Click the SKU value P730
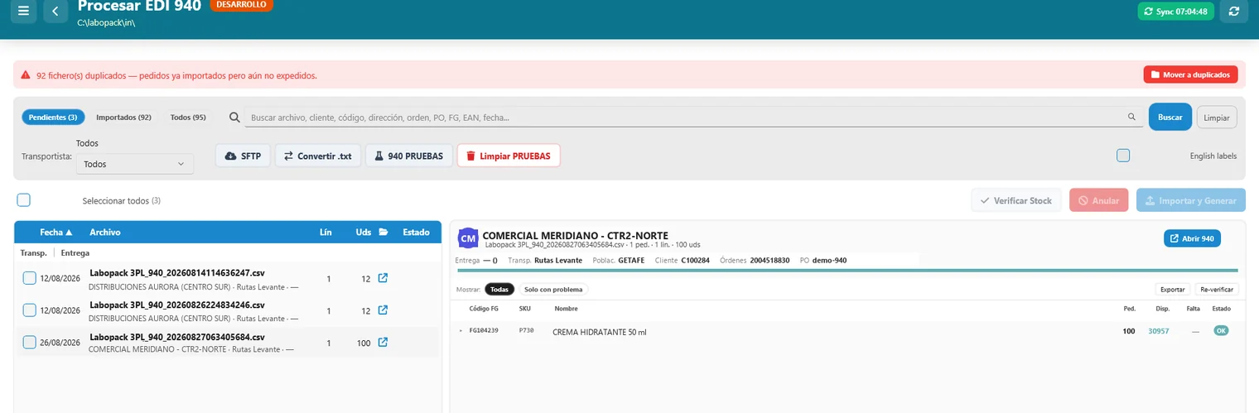 coord(527,330)
